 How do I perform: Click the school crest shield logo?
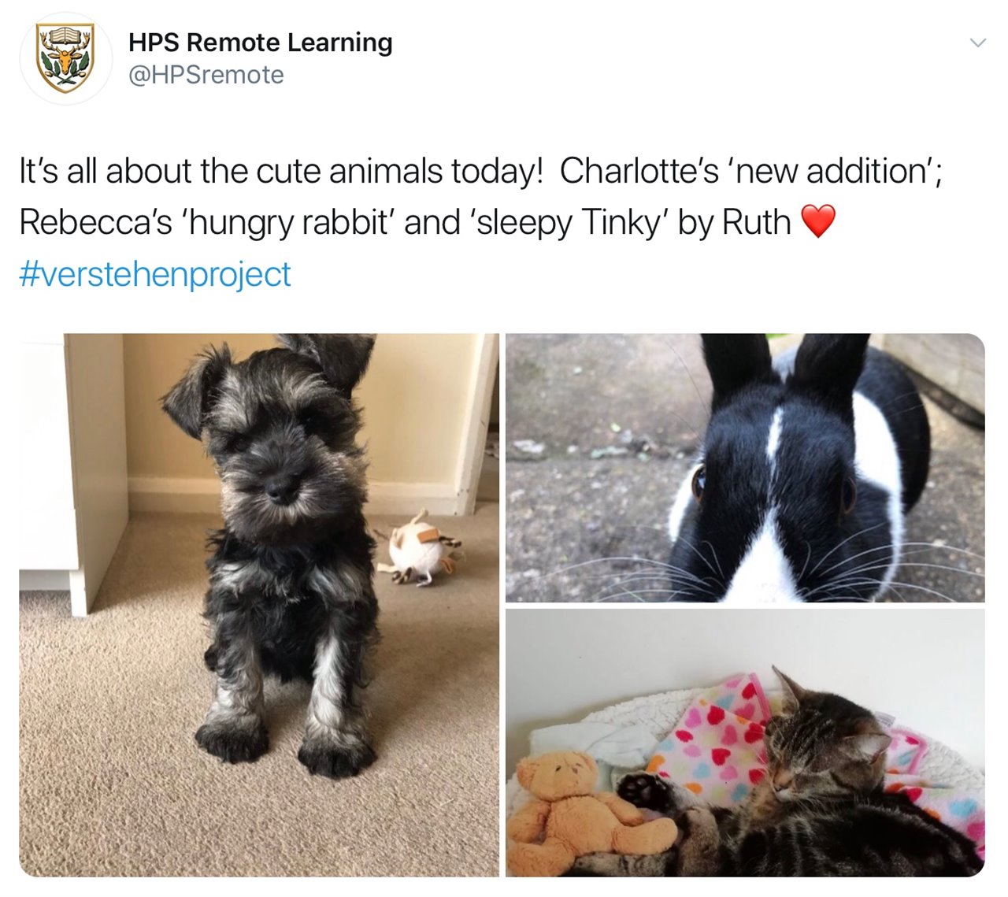pyautogui.click(x=66, y=58)
